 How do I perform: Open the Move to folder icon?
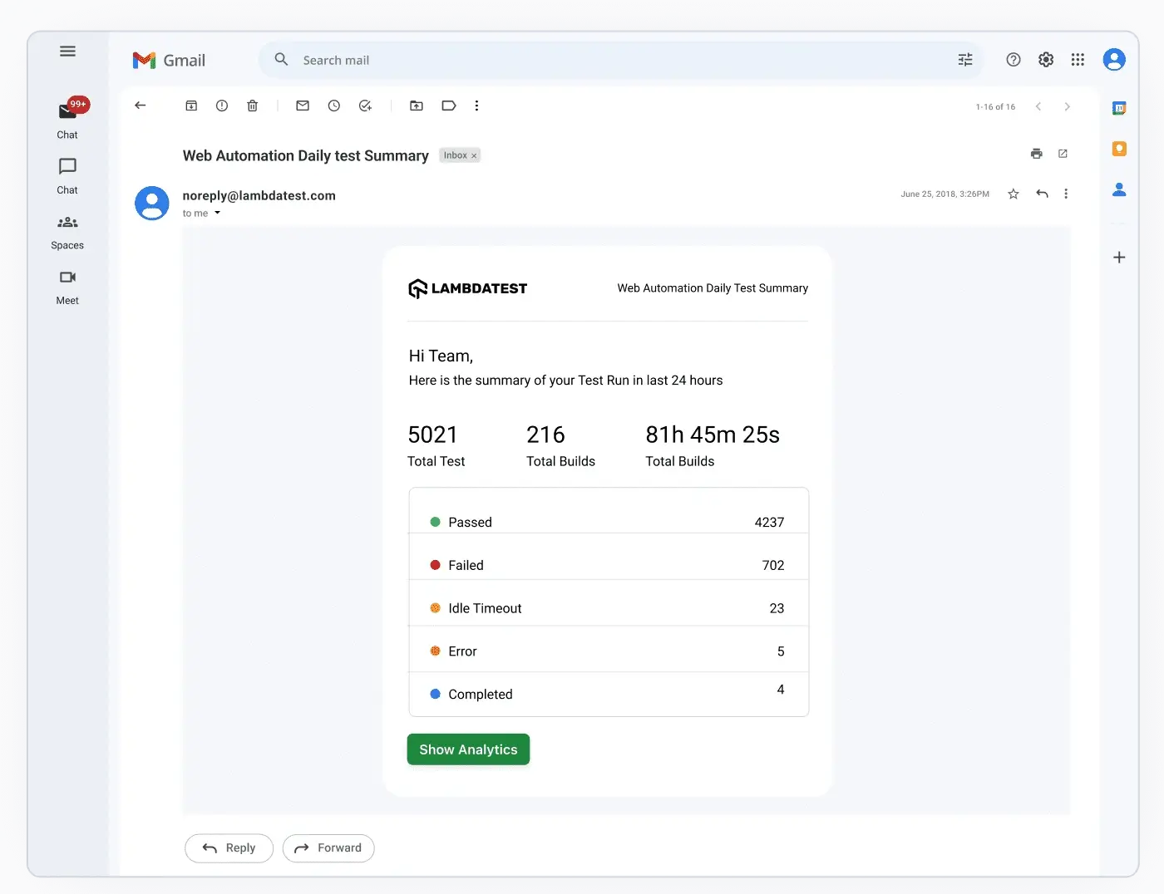(417, 106)
